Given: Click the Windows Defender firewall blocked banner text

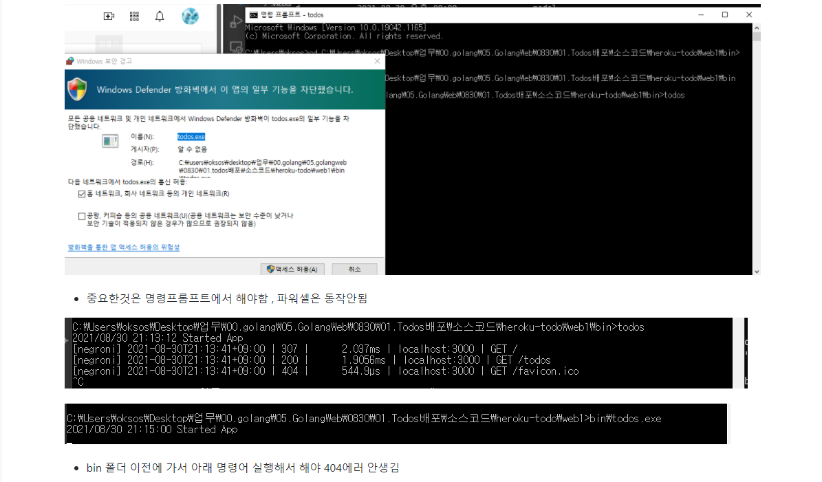Looking at the screenshot, I should pyautogui.click(x=225, y=89).
